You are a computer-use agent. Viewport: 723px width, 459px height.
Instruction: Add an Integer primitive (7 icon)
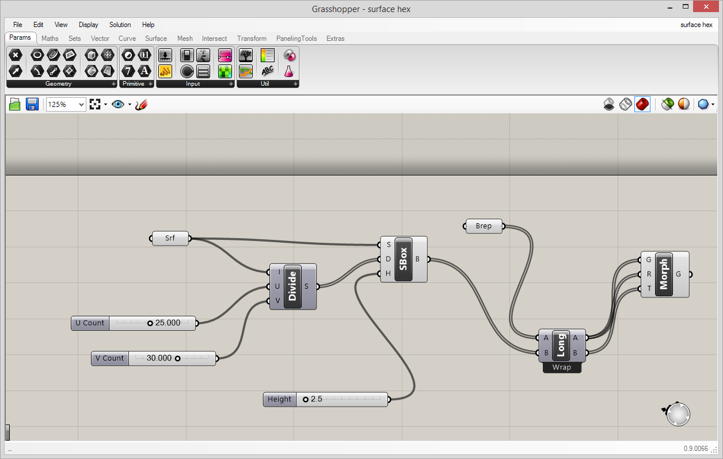coord(128,71)
